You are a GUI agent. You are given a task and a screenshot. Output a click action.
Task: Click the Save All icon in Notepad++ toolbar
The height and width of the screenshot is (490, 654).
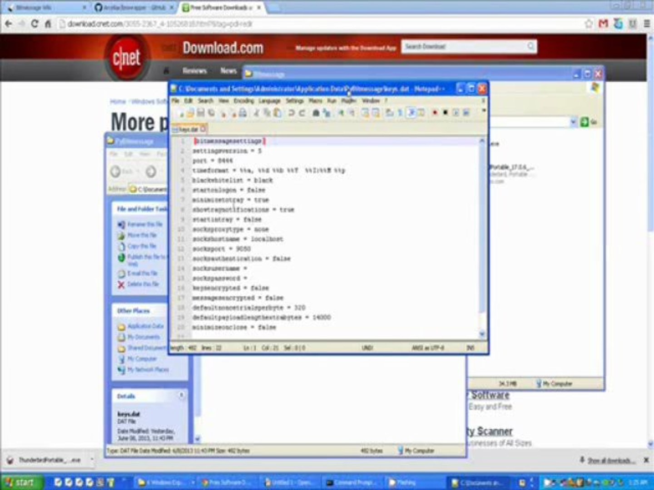(x=211, y=113)
